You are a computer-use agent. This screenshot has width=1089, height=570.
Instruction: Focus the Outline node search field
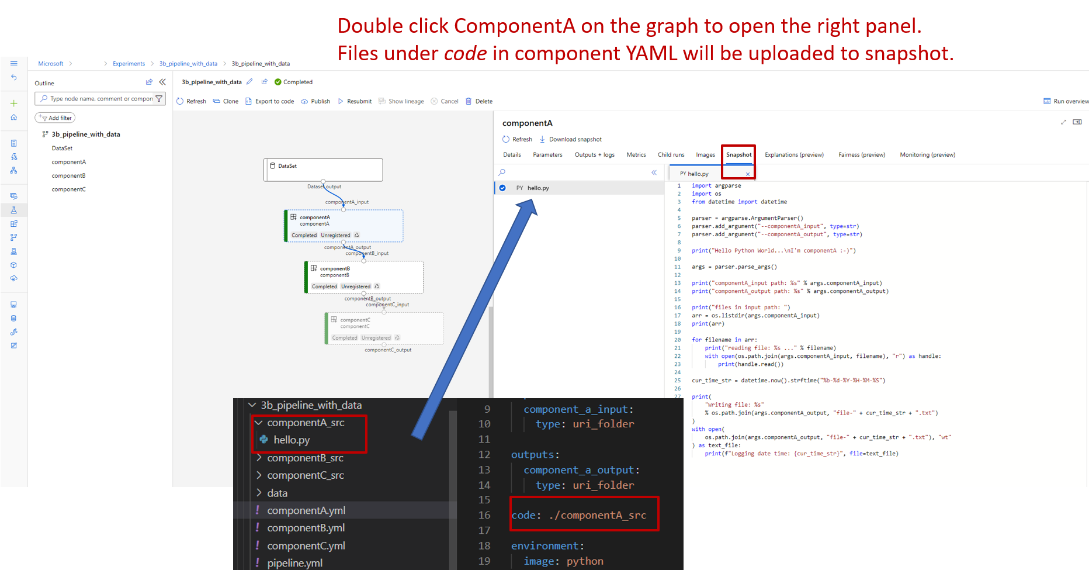point(100,99)
